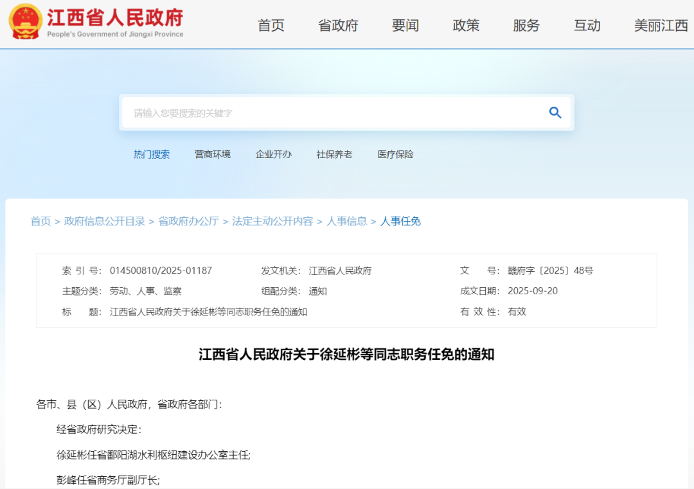694x489 pixels.
Task: Click 省政府办公厅 breadcrumb link
Action: [189, 221]
